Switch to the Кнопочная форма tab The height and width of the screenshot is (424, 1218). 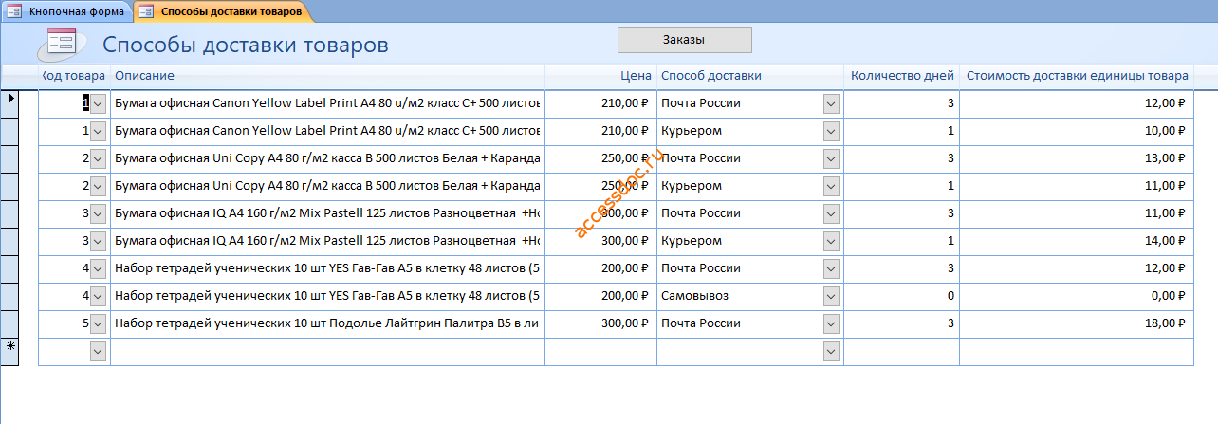click(x=65, y=11)
